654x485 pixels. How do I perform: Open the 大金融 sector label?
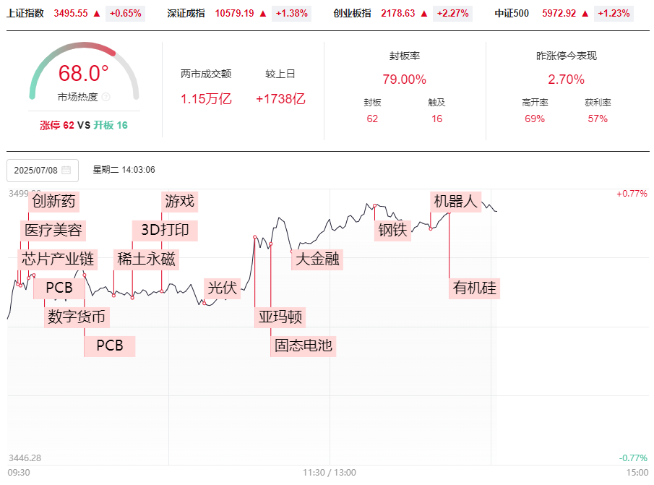point(317,259)
